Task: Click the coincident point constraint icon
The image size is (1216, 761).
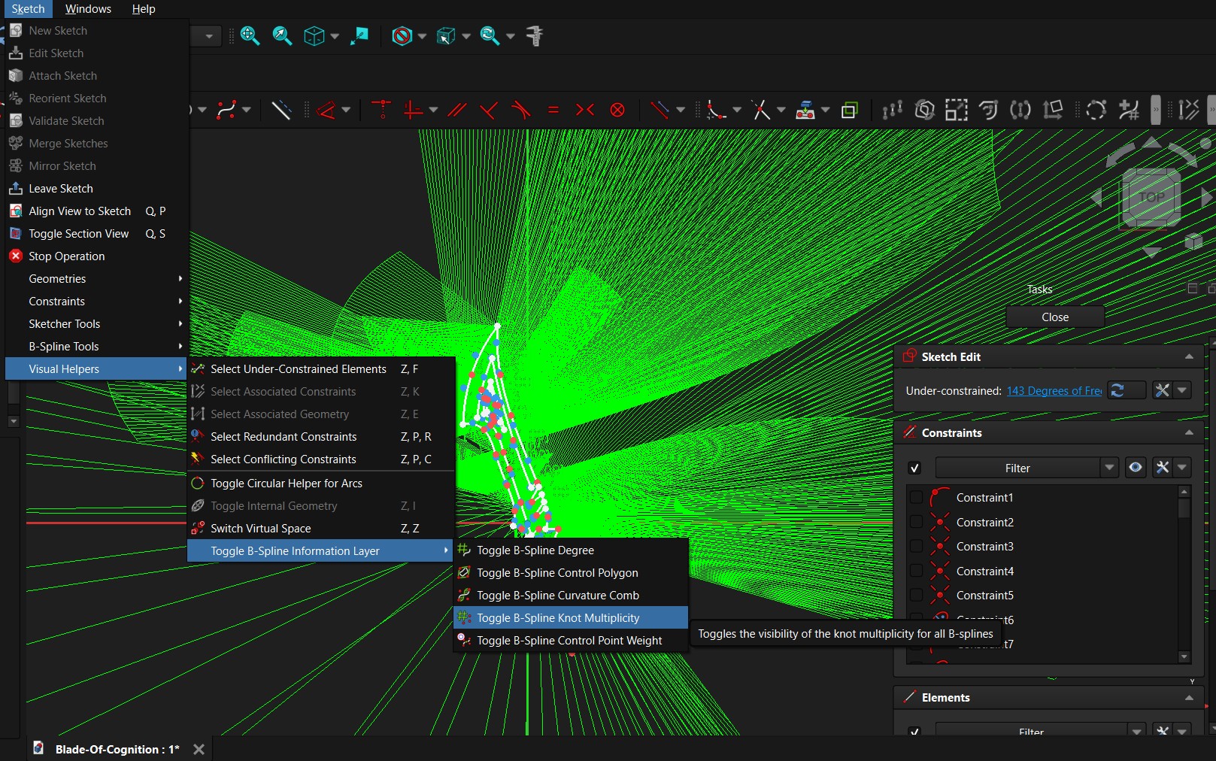Action: click(x=381, y=110)
